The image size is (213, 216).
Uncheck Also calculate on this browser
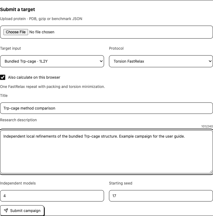click(x=2, y=77)
